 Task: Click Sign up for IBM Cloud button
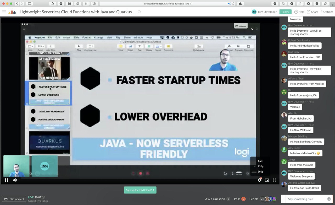tap(140, 190)
